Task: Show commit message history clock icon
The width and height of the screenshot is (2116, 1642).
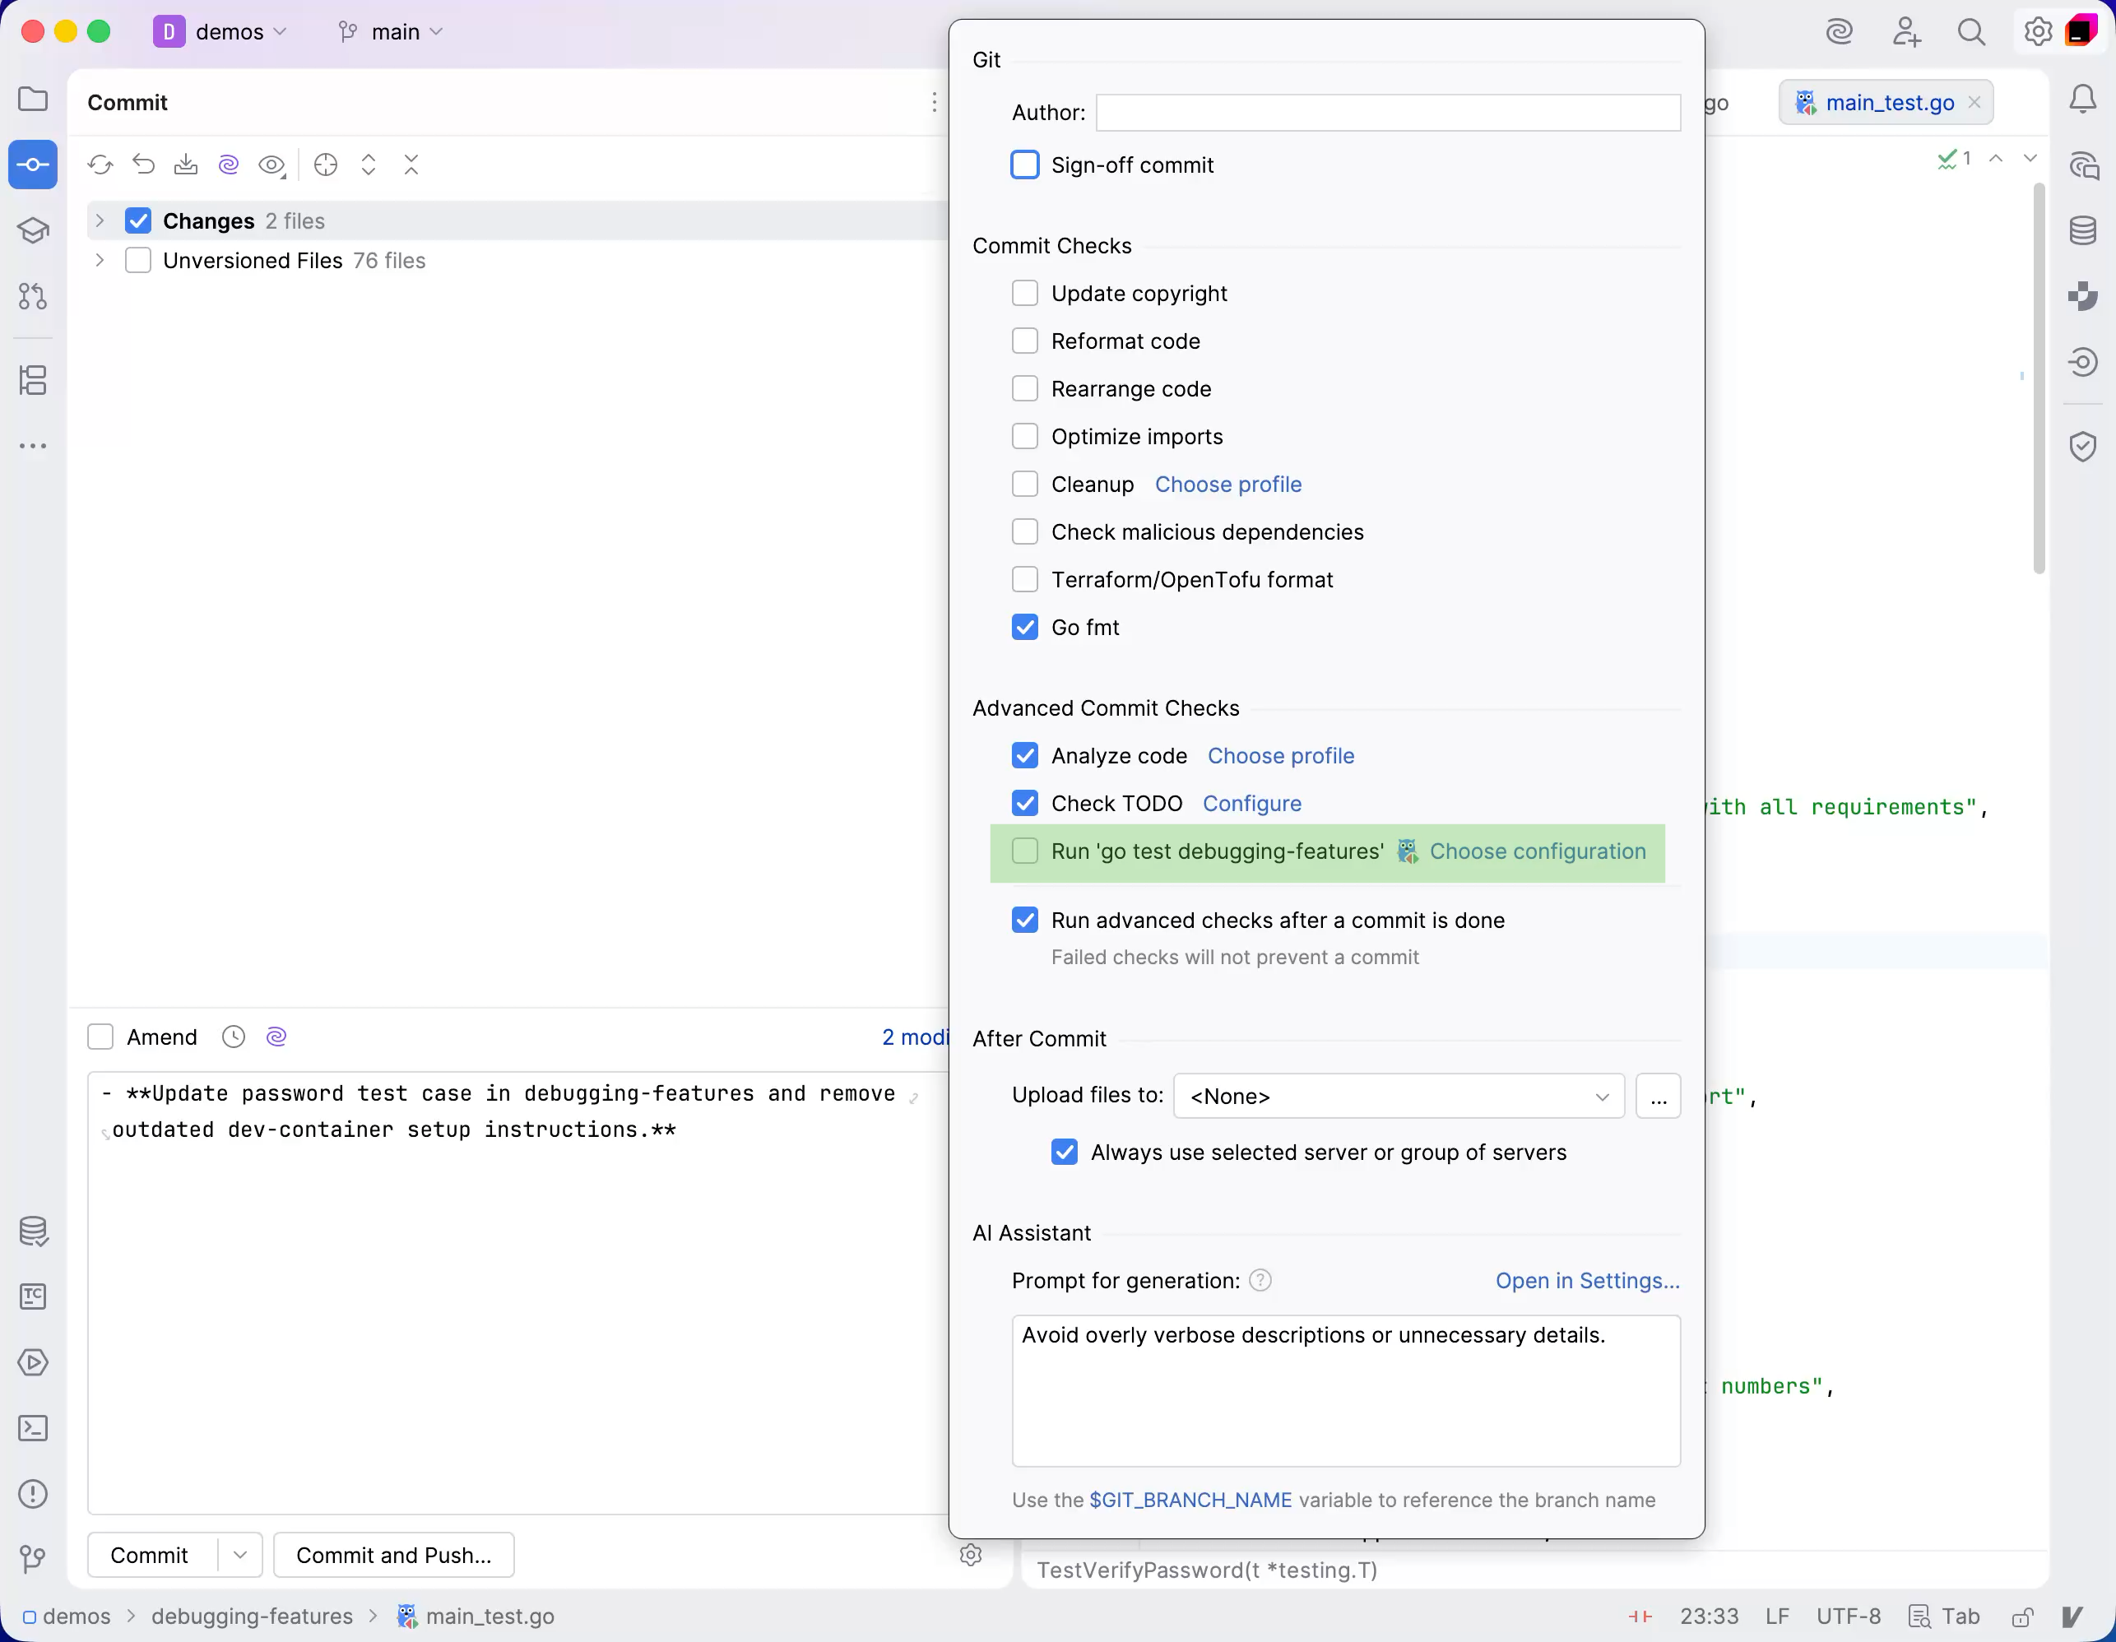Action: pos(234,1037)
